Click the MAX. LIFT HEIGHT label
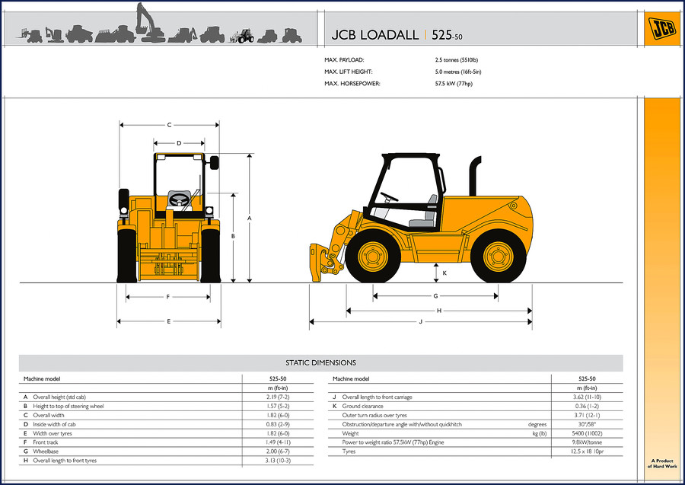Image resolution: width=685 pixels, height=485 pixels. [348, 72]
